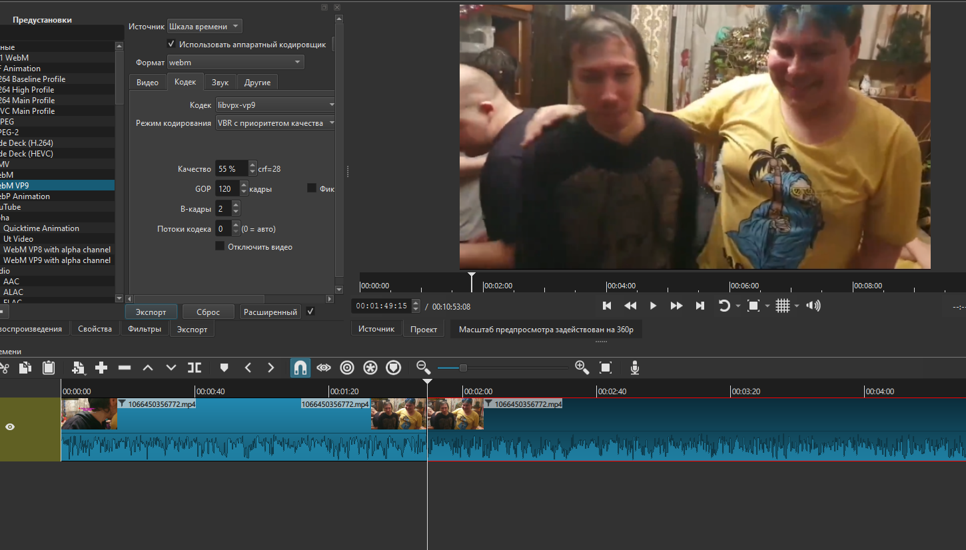Copy the selected timeline clip
966x550 pixels.
tap(25, 368)
